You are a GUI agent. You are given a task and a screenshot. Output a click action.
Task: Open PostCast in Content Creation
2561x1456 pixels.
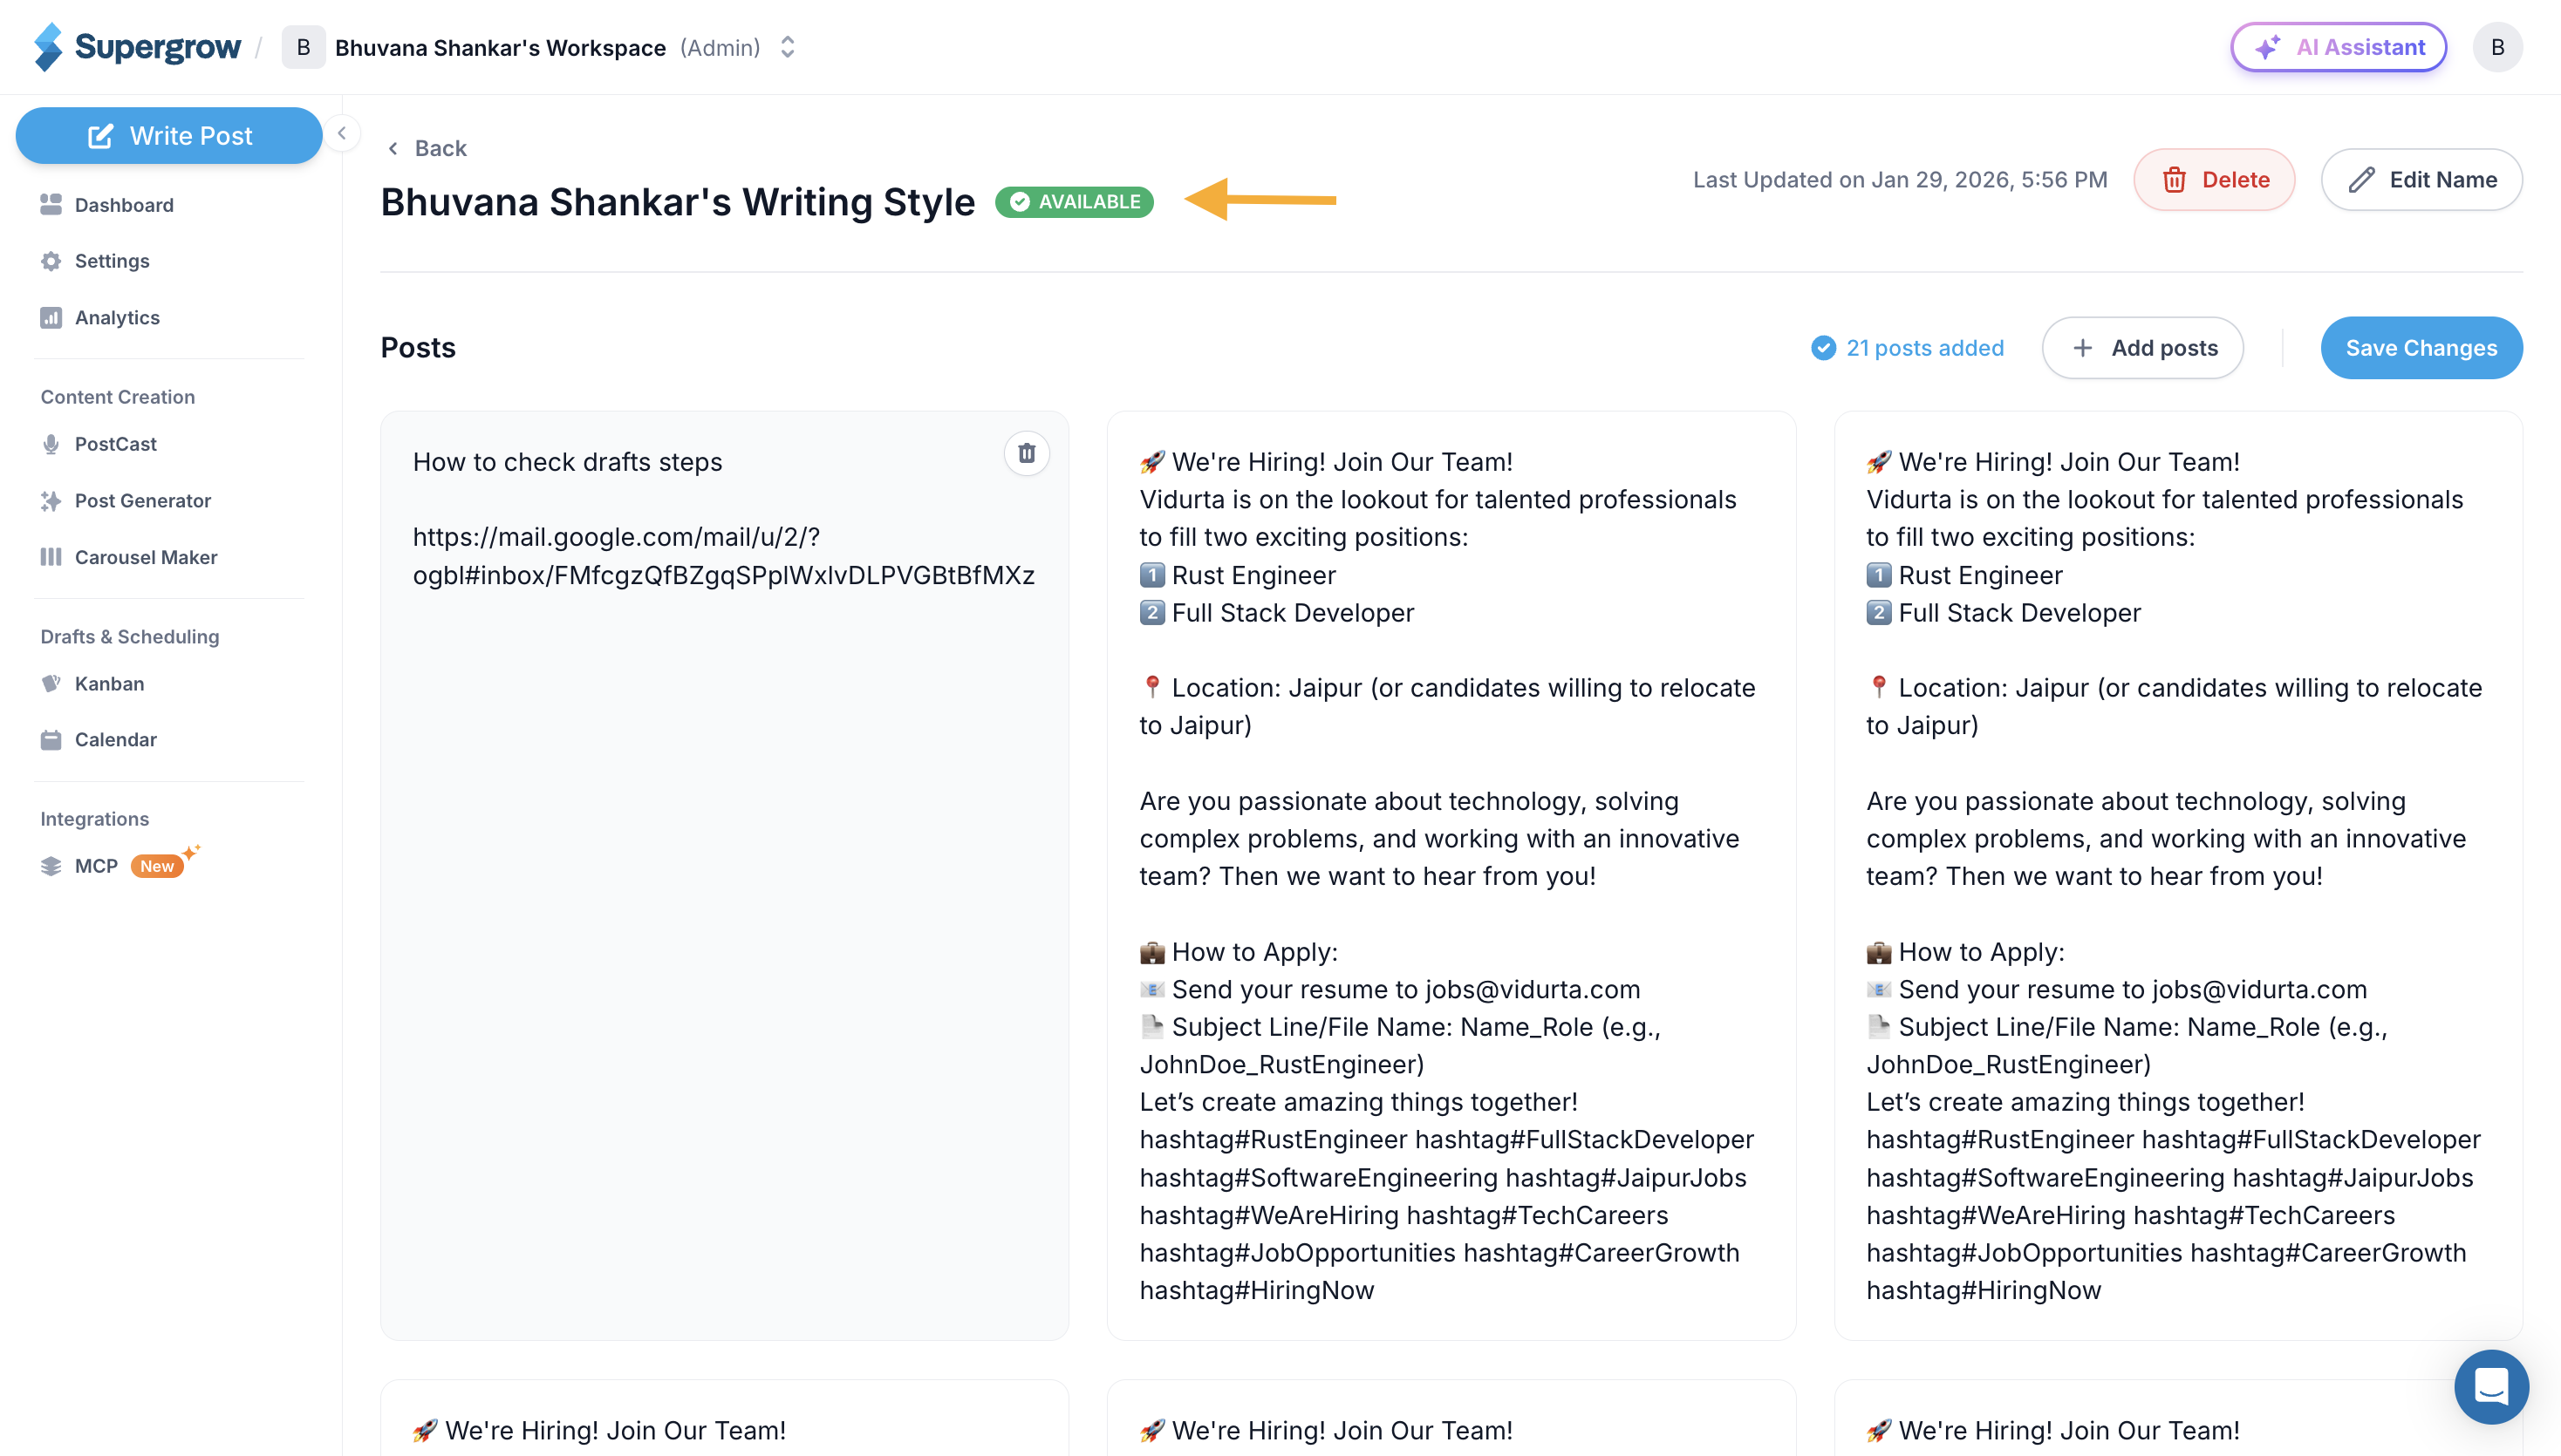pos(115,444)
